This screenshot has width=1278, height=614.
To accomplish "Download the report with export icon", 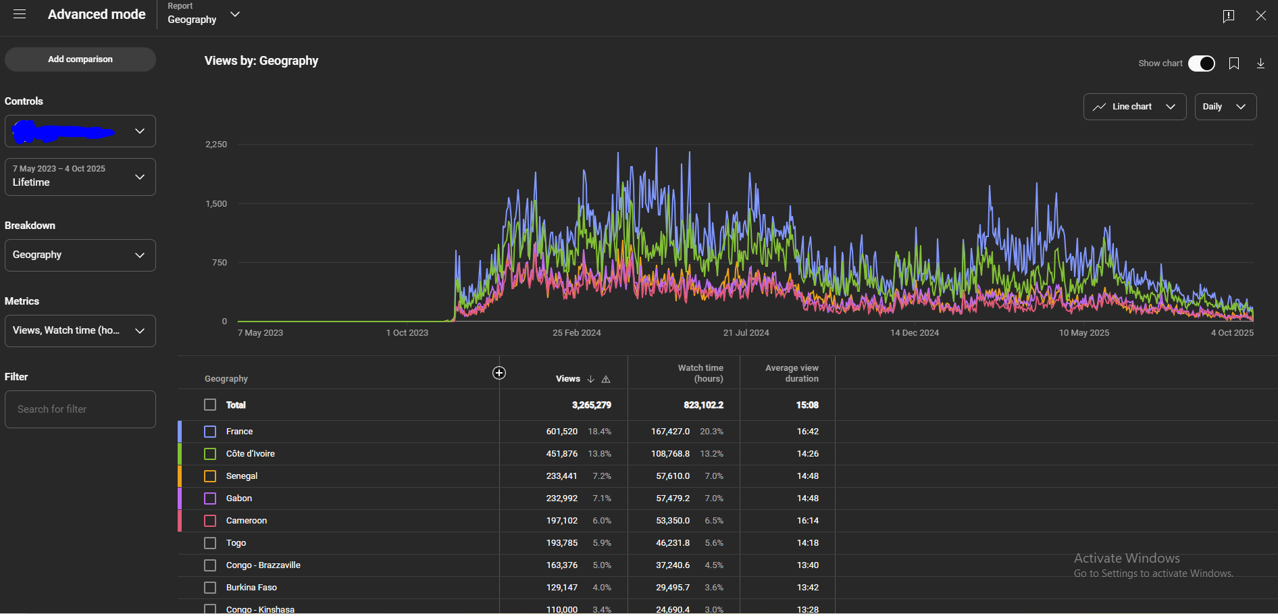I will [1260, 63].
